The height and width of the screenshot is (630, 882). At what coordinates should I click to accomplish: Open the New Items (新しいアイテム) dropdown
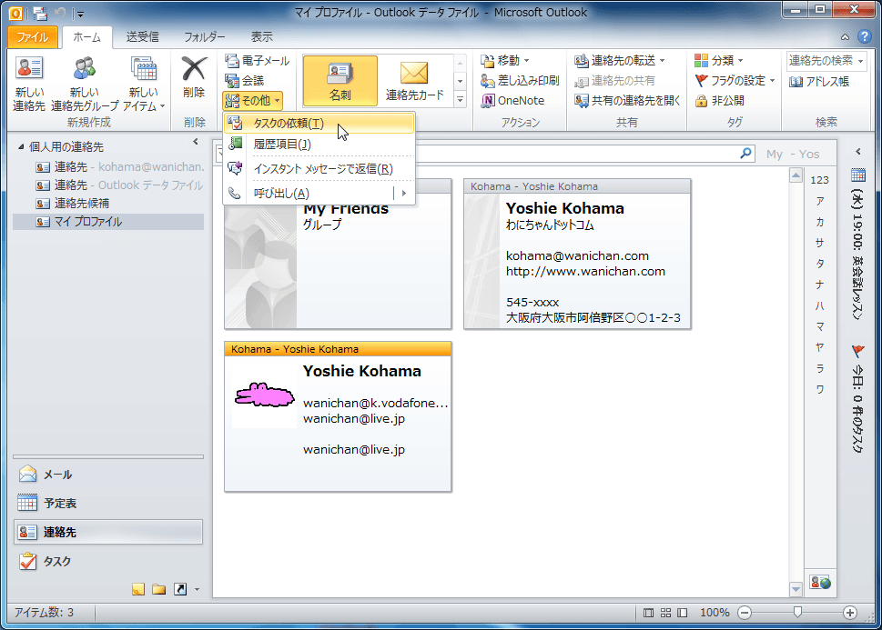(144, 84)
